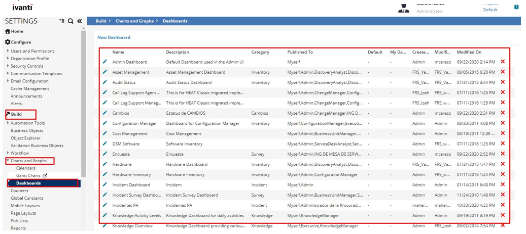Viewport: 526px width, 234px height.
Task: Expand the Workflow tree node
Action: pos(8,153)
